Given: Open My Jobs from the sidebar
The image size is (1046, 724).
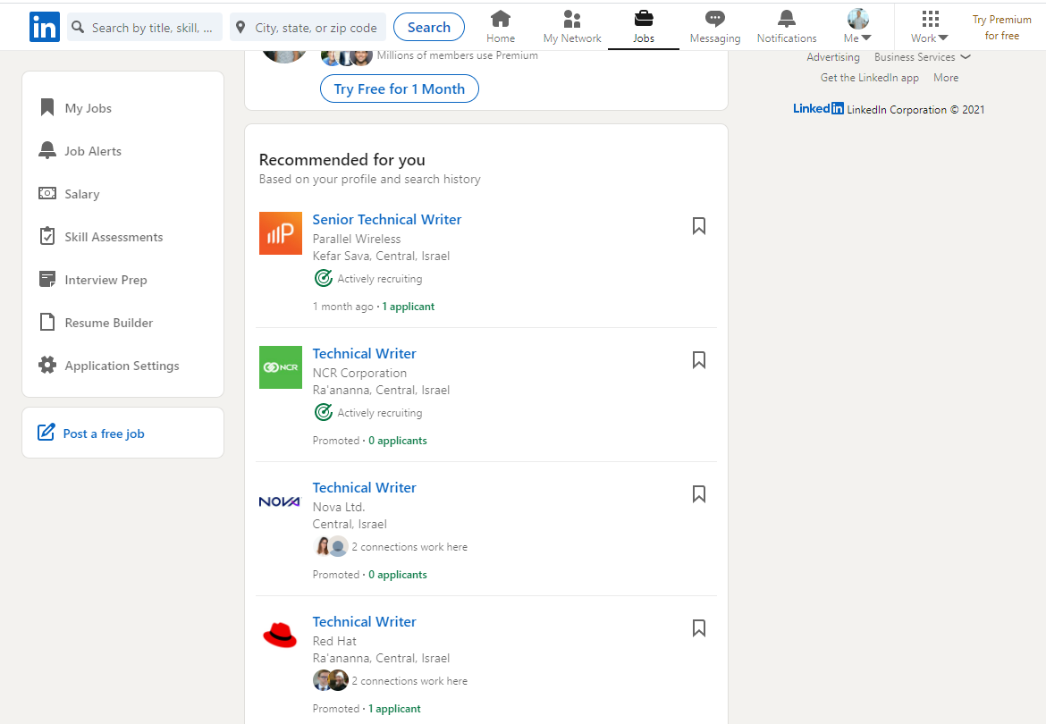Looking at the screenshot, I should point(87,107).
